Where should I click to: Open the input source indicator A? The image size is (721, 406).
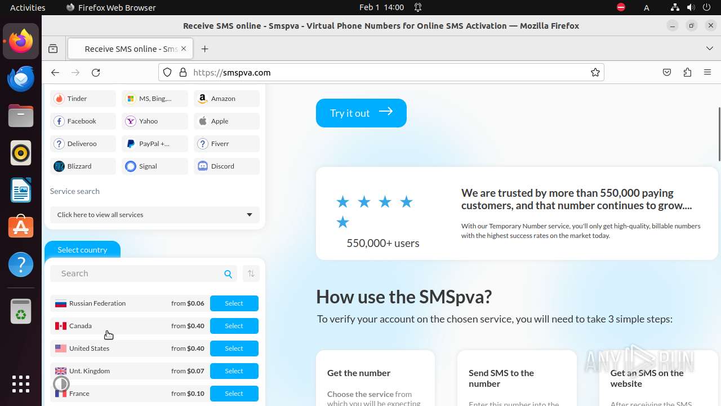point(647,7)
